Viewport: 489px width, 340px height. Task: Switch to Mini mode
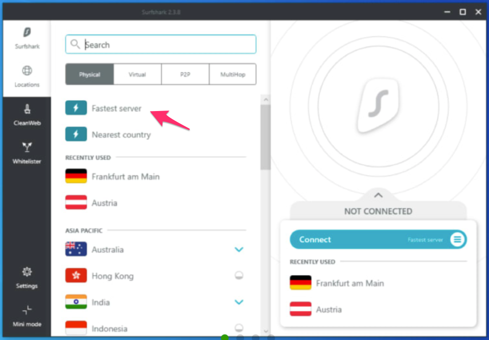[27, 311]
